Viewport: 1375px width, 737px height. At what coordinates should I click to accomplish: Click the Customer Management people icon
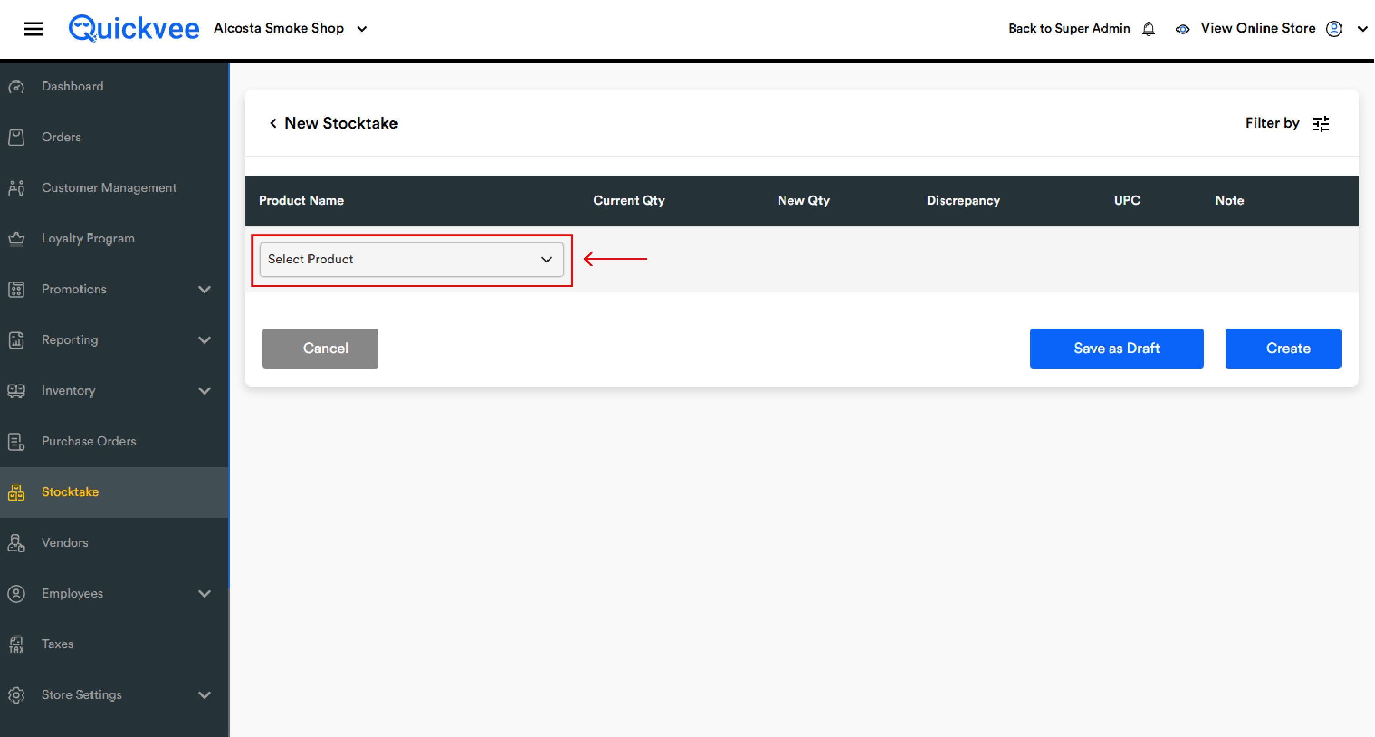point(17,188)
